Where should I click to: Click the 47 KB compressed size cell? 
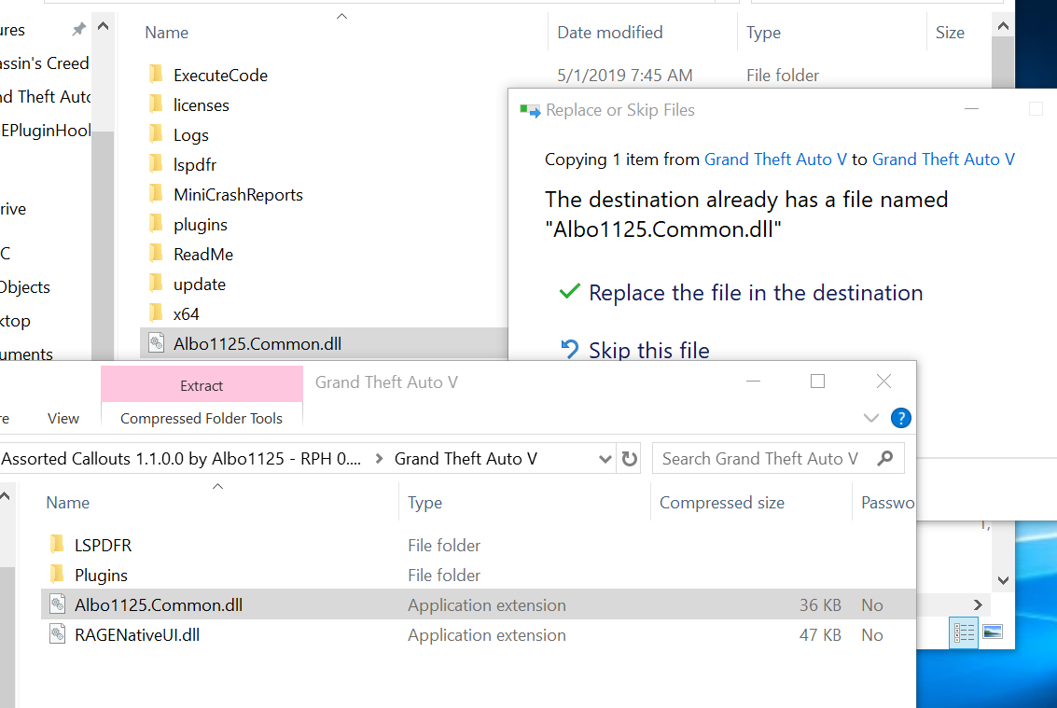[820, 634]
